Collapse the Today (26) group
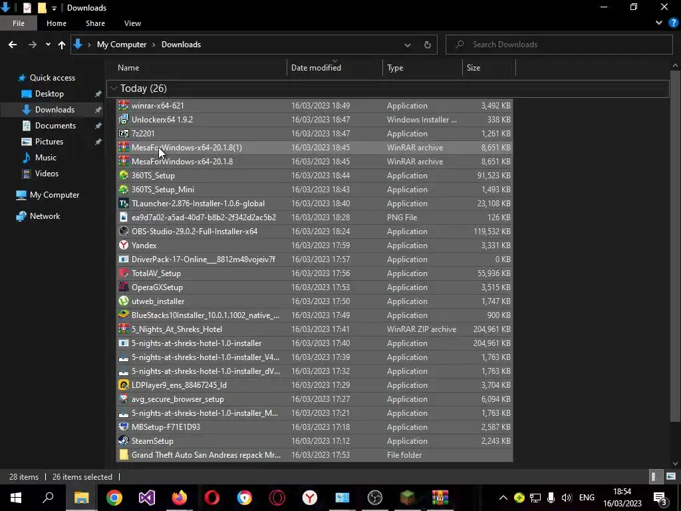The height and width of the screenshot is (511, 681). (x=114, y=88)
